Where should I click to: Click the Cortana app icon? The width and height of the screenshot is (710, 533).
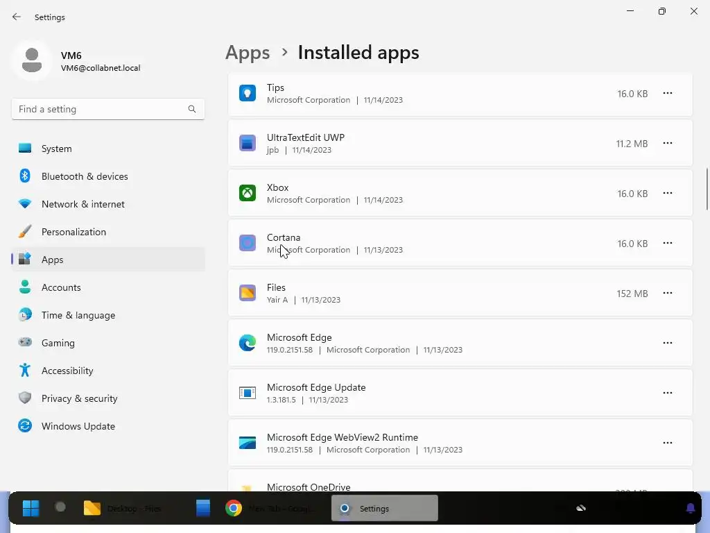coord(248,243)
